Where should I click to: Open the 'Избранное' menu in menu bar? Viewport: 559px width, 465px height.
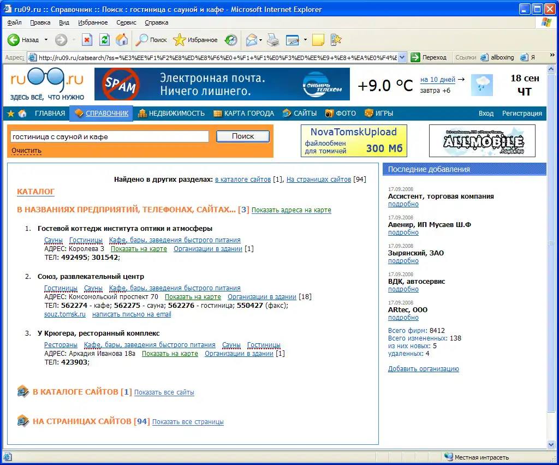point(92,22)
